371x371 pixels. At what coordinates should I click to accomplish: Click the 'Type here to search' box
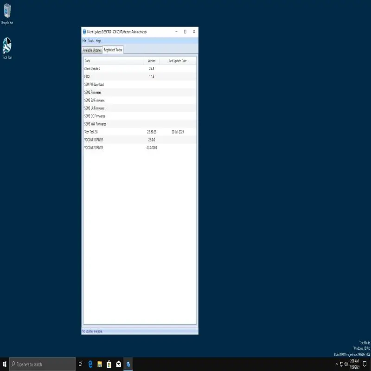43,364
